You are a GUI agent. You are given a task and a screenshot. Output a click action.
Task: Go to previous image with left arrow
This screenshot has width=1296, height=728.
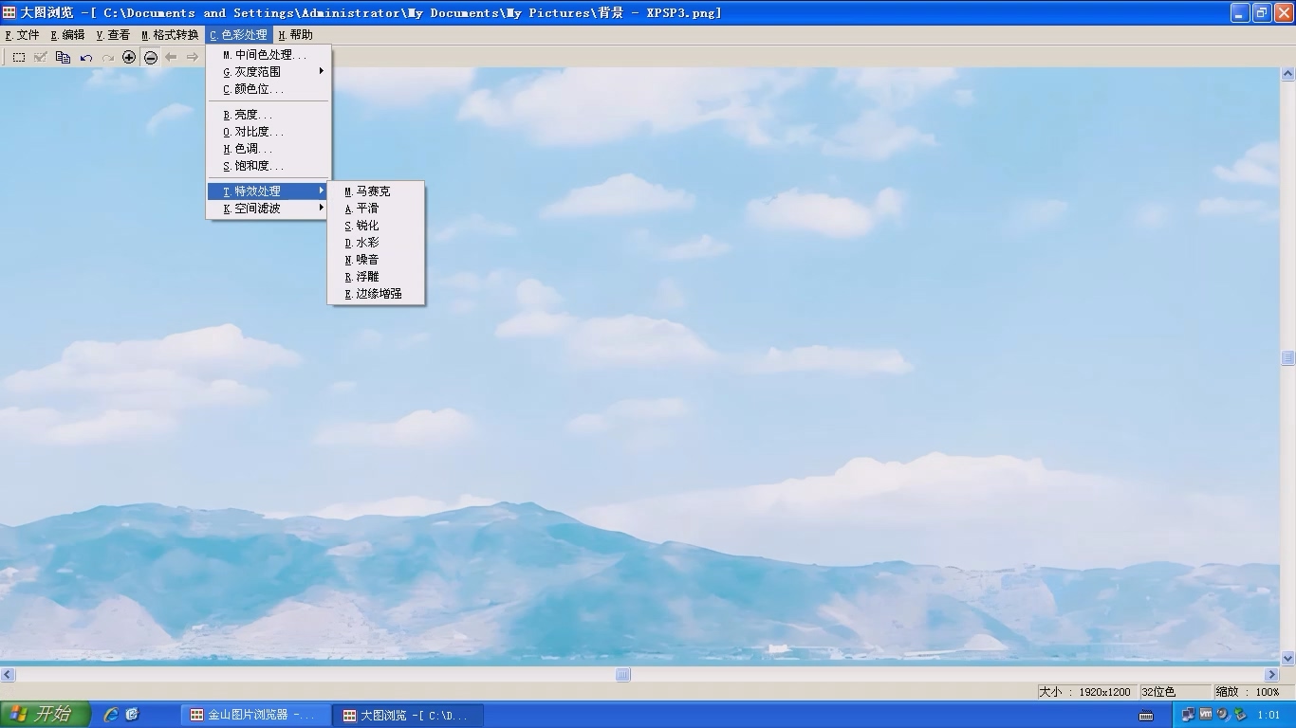[x=172, y=57]
